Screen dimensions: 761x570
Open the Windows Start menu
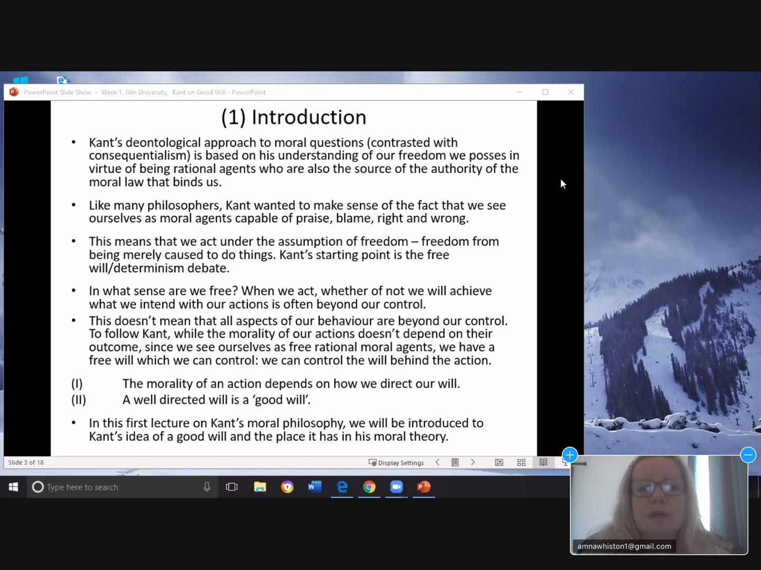point(14,487)
